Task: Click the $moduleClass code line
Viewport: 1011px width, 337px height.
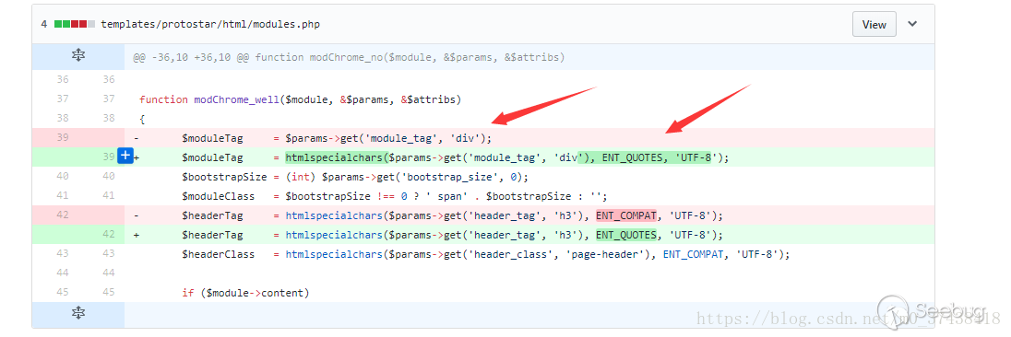Action: [x=395, y=196]
